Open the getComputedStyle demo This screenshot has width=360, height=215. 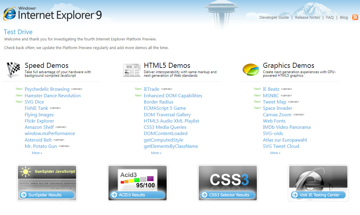tap(163, 140)
